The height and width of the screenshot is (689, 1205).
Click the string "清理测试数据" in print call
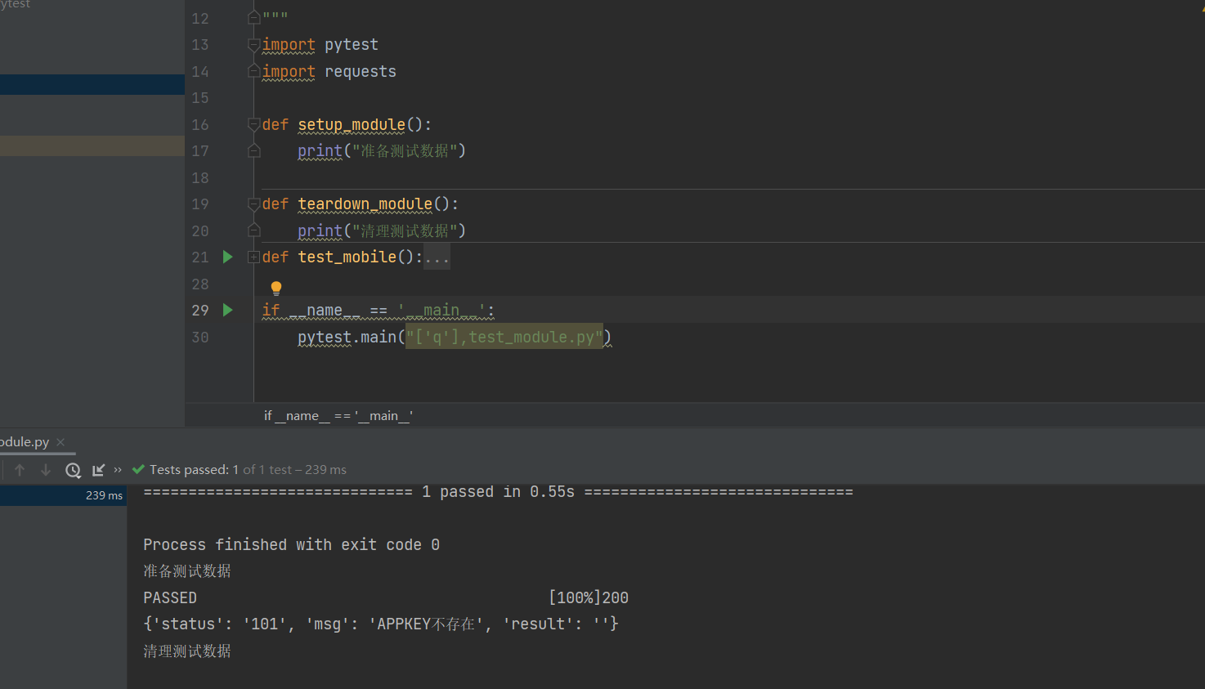coord(405,230)
